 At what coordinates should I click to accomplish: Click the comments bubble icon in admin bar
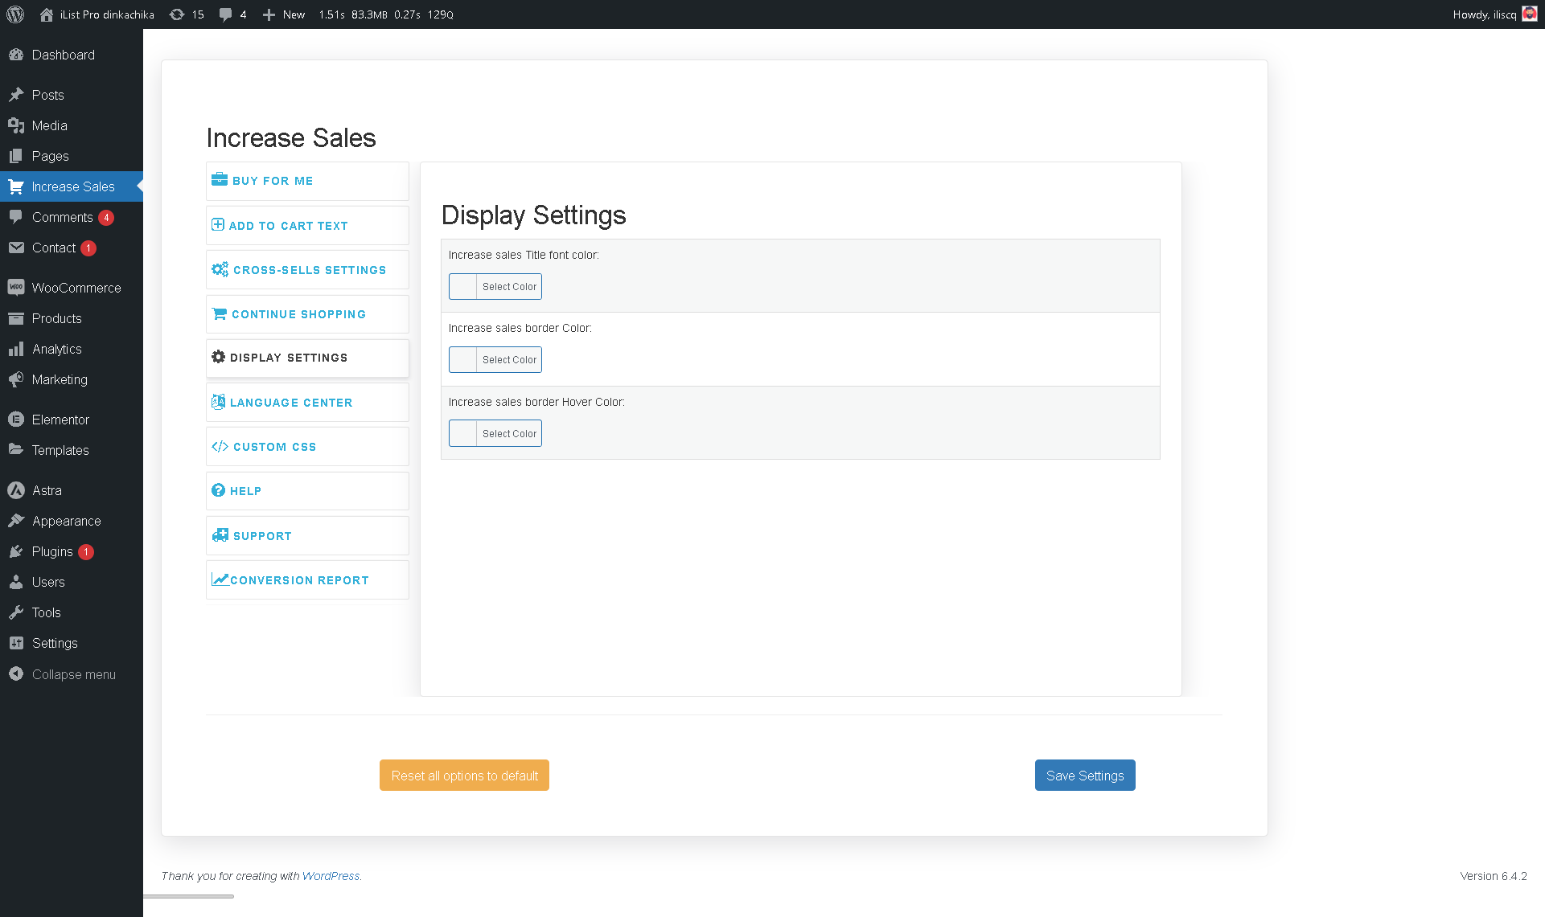coord(225,14)
